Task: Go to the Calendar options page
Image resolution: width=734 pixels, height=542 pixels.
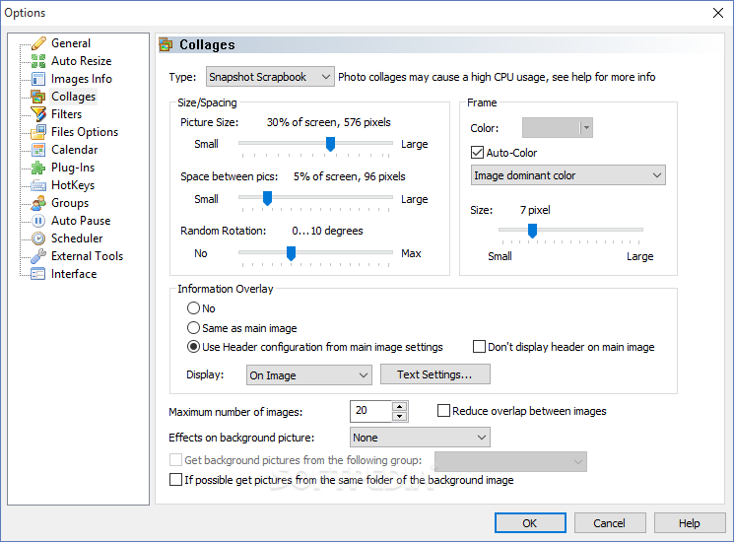Action: (75, 150)
